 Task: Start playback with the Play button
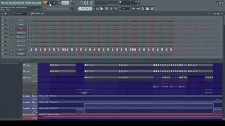click(50, 3)
